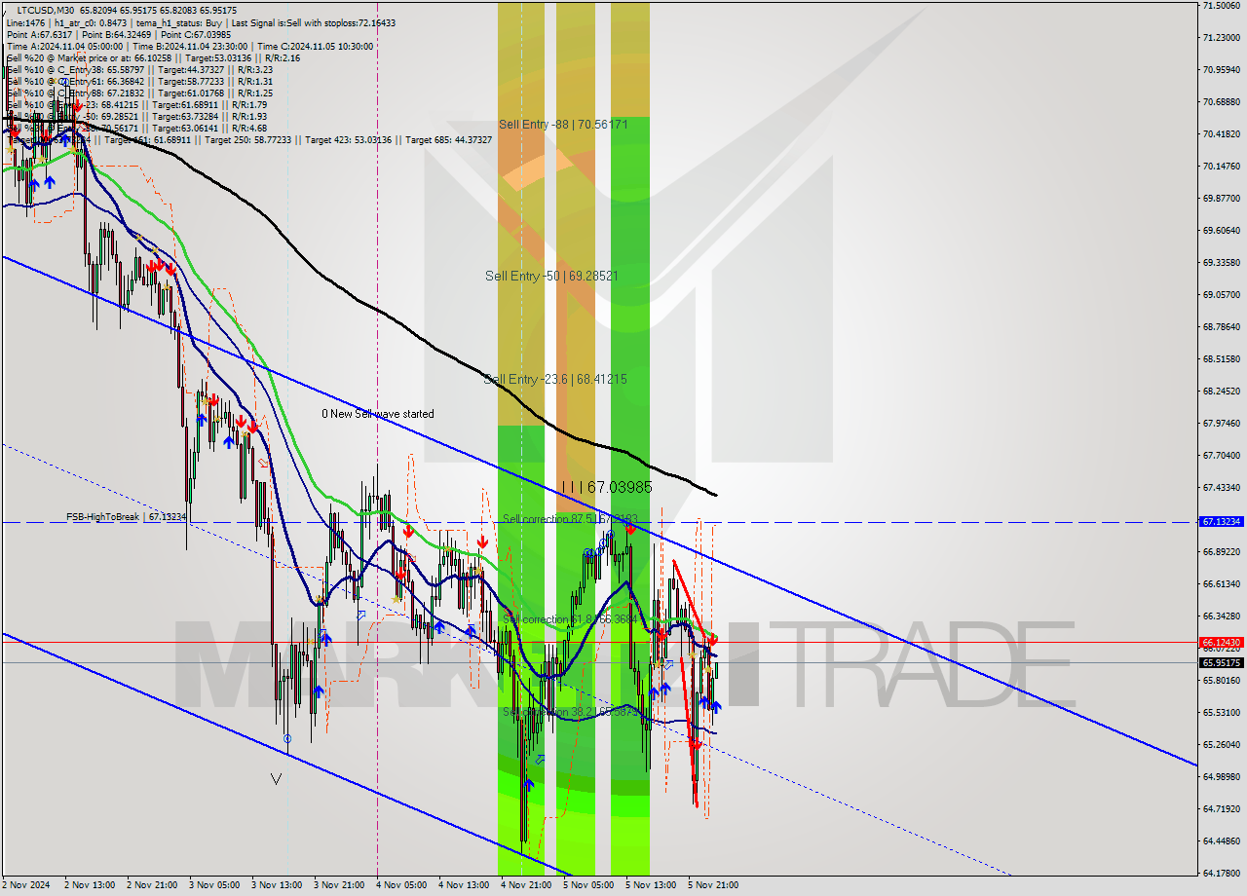This screenshot has width=1247, height=896.
Task: Click the '0 New Sell wave started' label
Action: coord(378,414)
